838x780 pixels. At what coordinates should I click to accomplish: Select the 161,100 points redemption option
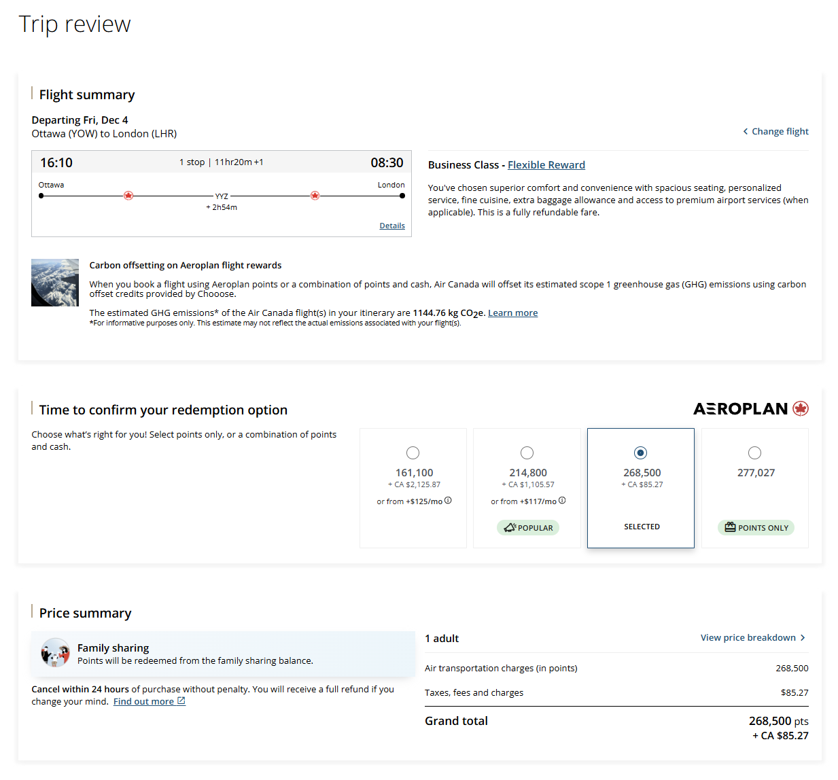coord(413,453)
